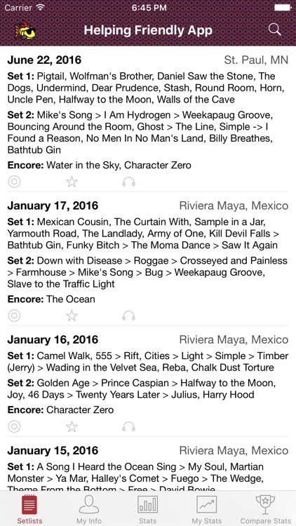296x526 pixels.
Task: Open the June 22, 2016 setlist heading
Action: pos(44,60)
